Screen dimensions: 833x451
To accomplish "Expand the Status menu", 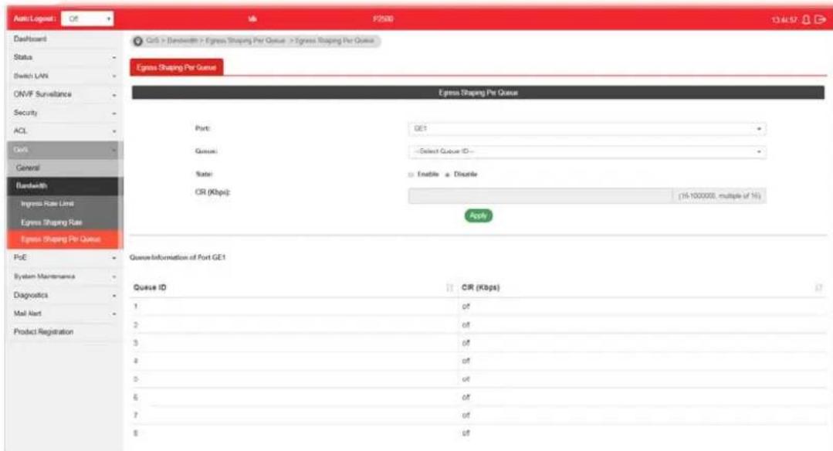I will (64, 57).
